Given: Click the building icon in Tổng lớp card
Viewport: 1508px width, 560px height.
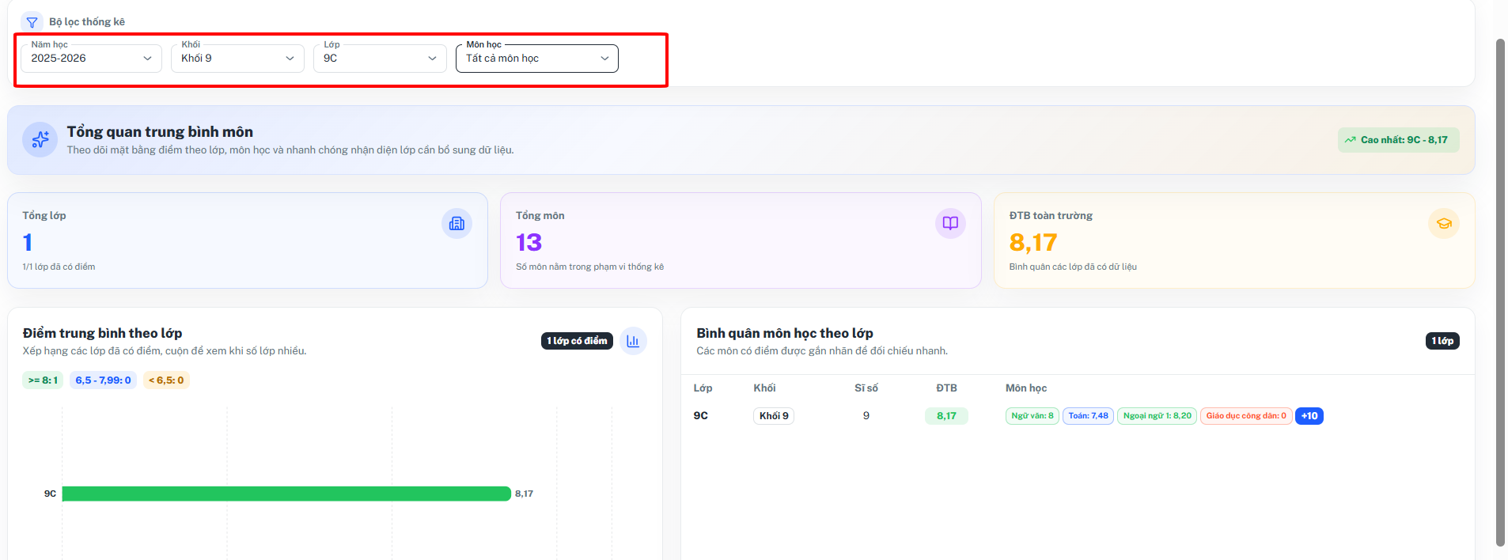Looking at the screenshot, I should pos(457,224).
